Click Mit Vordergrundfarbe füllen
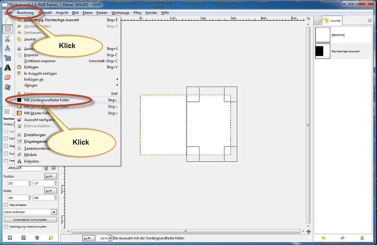This screenshot has height=245, width=377. coord(67,100)
